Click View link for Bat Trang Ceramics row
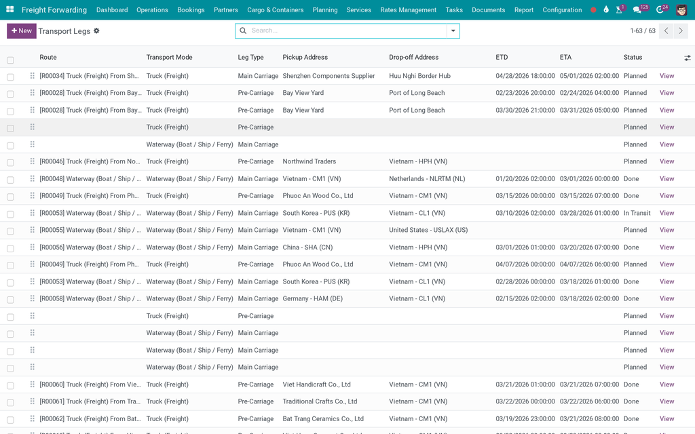The height and width of the screenshot is (434, 695). click(666, 418)
